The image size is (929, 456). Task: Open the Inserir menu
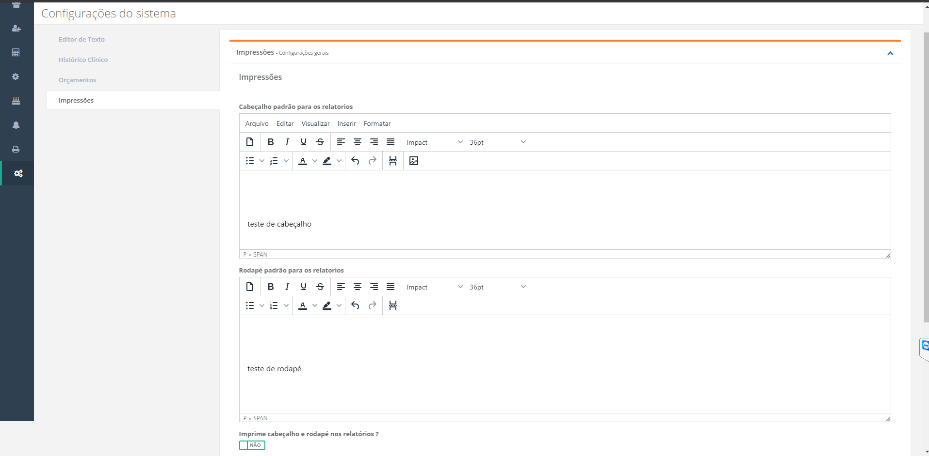(346, 123)
